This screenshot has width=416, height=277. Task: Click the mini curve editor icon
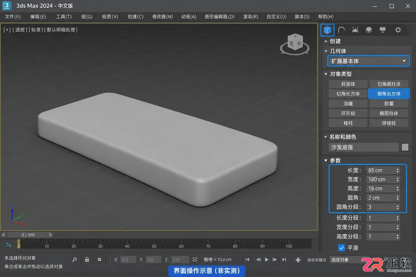tap(9, 245)
